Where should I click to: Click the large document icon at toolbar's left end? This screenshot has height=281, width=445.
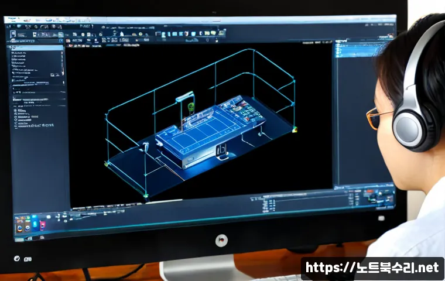point(13,35)
